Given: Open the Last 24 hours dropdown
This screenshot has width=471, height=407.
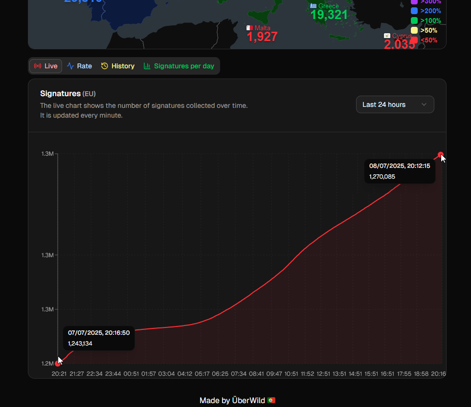Looking at the screenshot, I should 395,104.
